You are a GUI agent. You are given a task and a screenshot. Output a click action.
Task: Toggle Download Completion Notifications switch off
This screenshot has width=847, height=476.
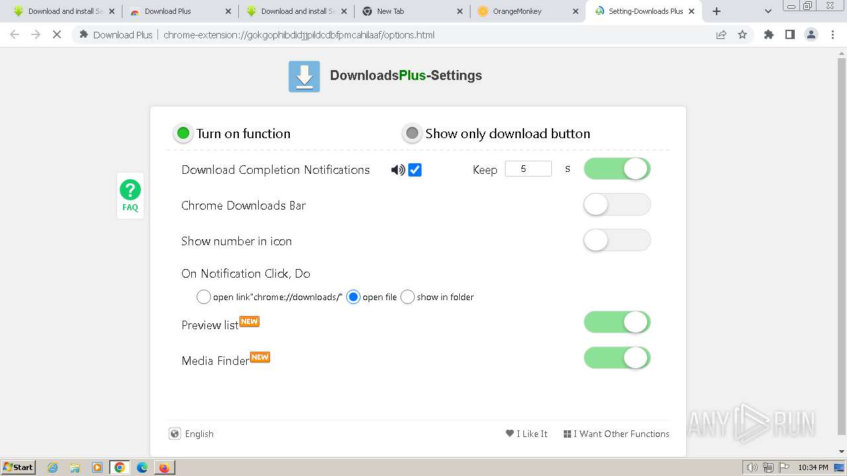coord(617,169)
